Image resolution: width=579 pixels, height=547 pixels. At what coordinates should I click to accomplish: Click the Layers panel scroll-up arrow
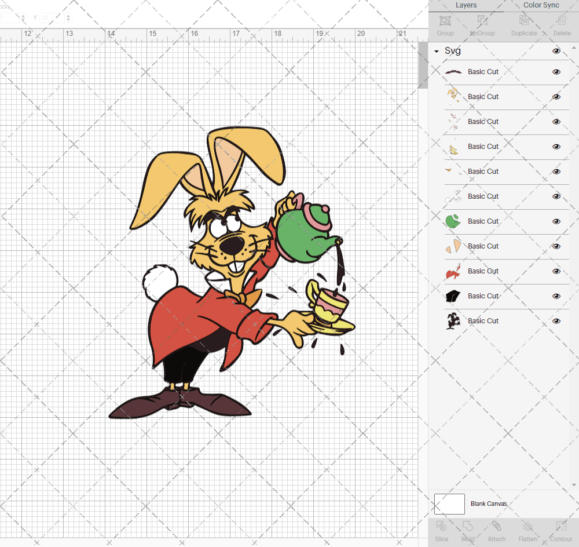pyautogui.click(x=573, y=48)
